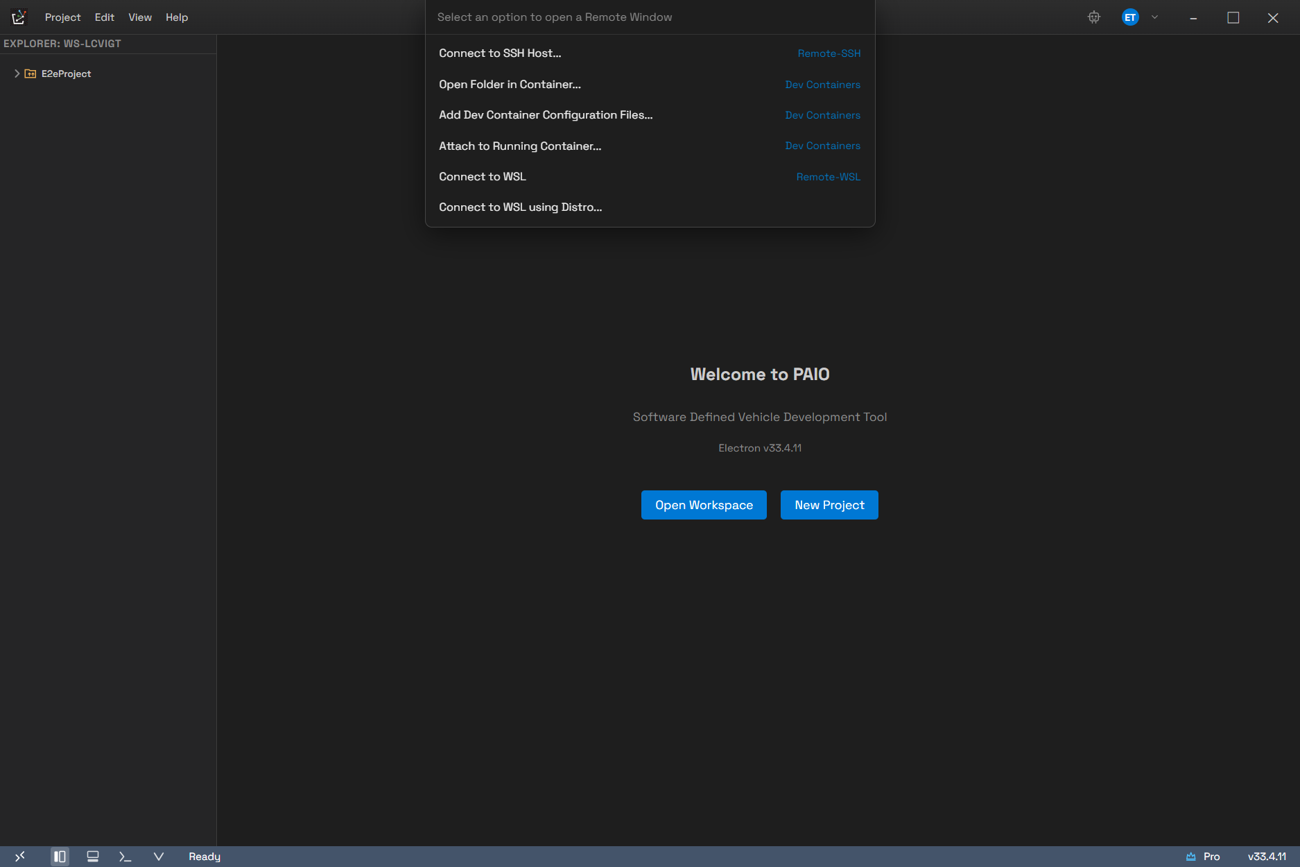Choose Add Dev Container Configuration Files

(650, 115)
